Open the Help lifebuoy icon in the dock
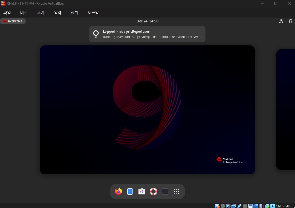 (x=153, y=191)
